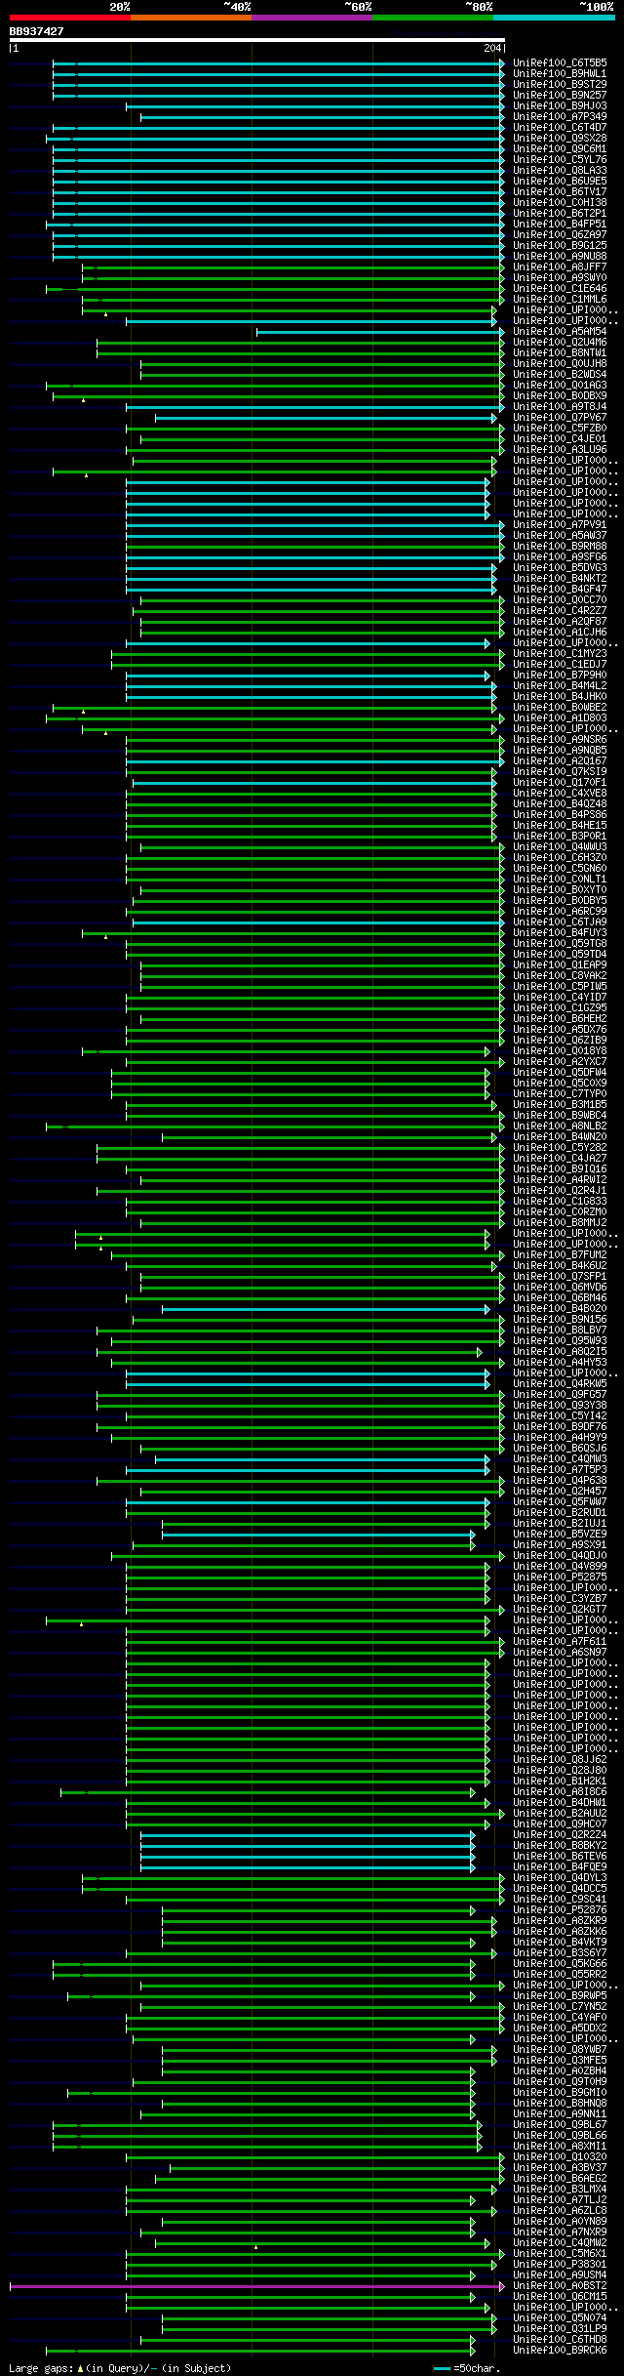This screenshot has height=2376, width=624.
Task: Select label UniRef100_A8Q2I5
Action: click(x=560, y=1352)
